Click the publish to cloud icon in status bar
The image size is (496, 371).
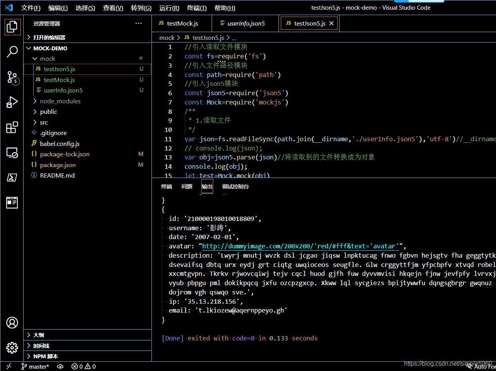pos(60,366)
